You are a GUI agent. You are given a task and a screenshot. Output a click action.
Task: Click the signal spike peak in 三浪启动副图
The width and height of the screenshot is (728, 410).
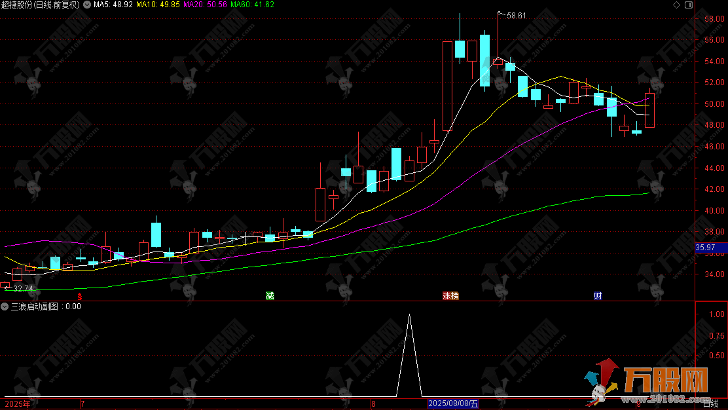(x=410, y=316)
